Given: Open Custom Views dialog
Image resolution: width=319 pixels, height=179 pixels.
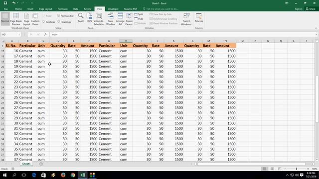Looking at the screenshot, I should tap(35, 19).
